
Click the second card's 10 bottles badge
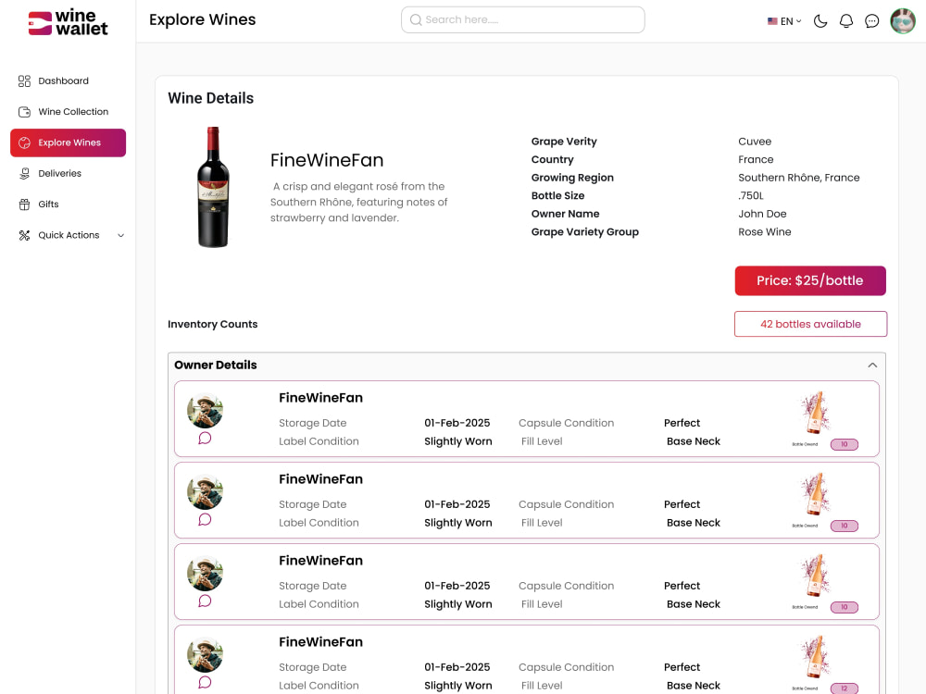tap(845, 526)
